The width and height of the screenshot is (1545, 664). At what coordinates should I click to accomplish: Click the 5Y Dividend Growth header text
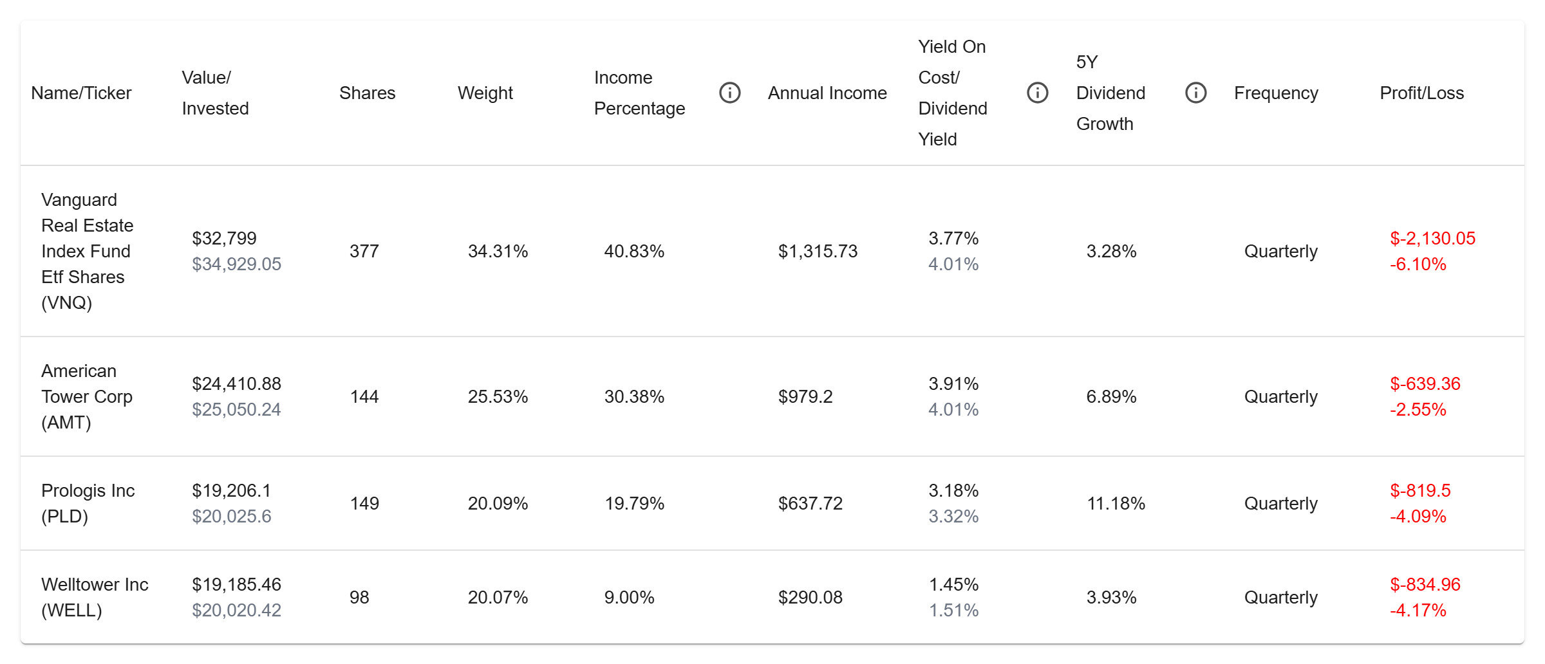[1110, 93]
